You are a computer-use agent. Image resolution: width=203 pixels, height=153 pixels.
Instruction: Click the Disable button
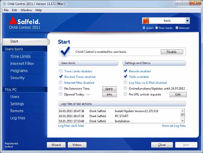[172, 52]
